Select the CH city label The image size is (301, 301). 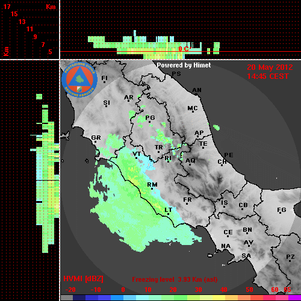pos(222,162)
